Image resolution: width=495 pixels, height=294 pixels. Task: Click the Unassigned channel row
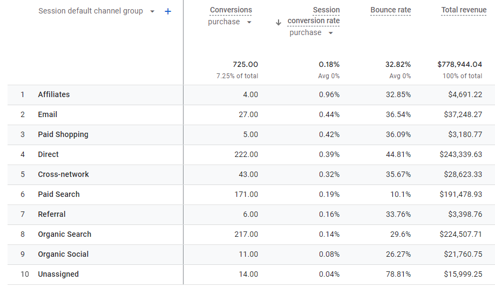coord(58,274)
